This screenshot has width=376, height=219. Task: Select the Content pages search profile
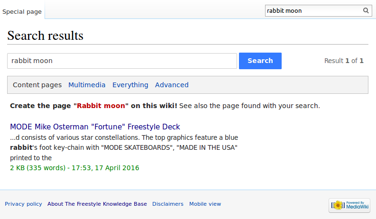point(37,85)
